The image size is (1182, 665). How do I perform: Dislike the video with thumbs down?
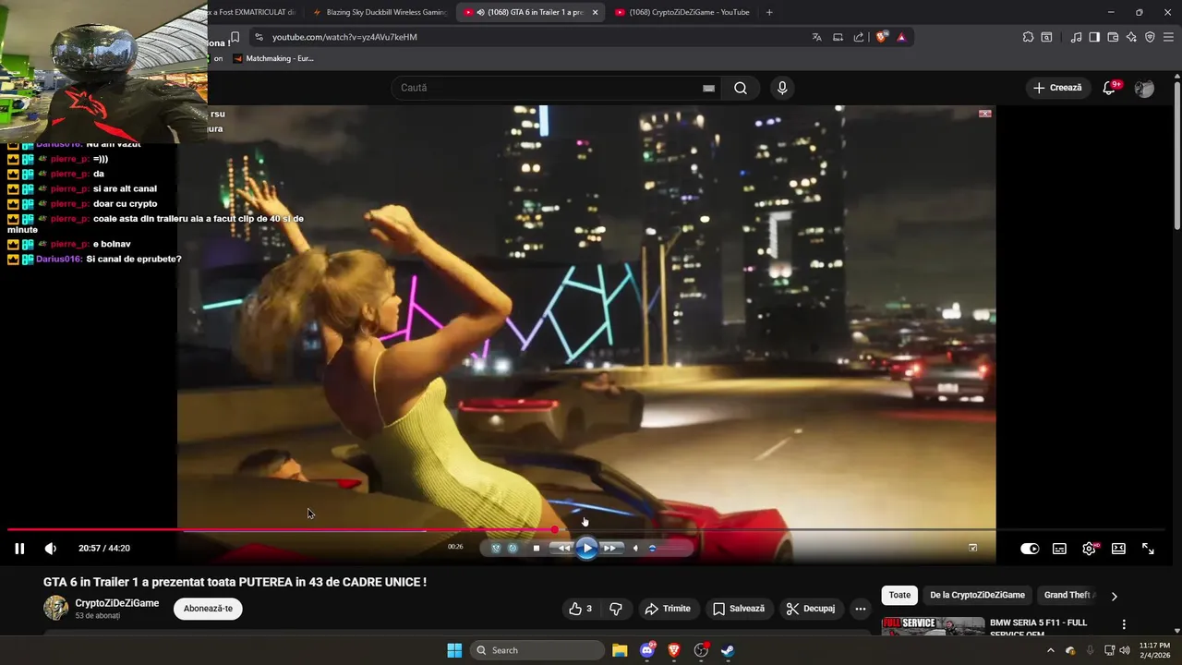point(616,609)
